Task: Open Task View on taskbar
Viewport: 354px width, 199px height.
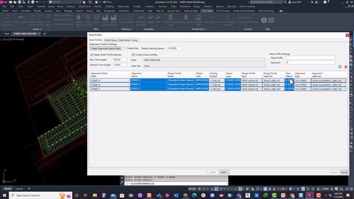Action: click(86, 195)
